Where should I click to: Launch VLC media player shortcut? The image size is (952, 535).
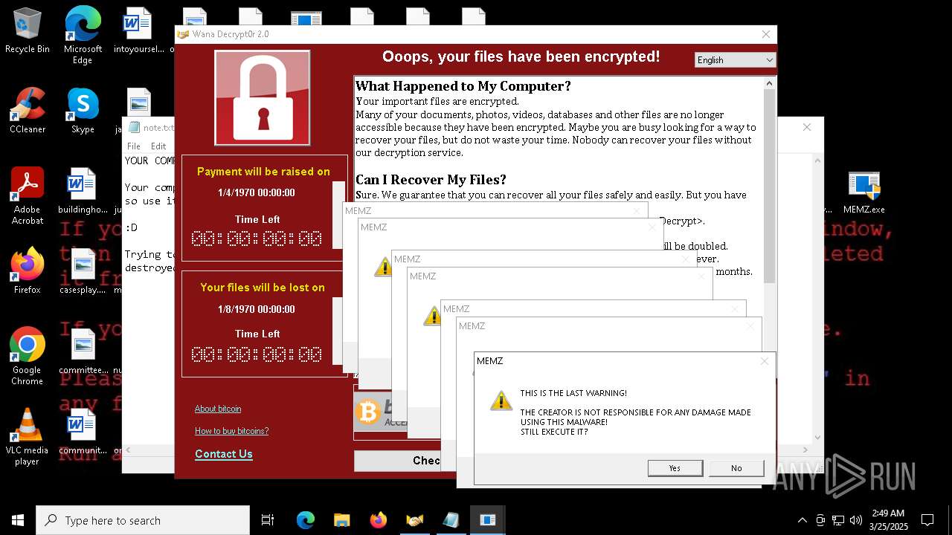click(28, 437)
